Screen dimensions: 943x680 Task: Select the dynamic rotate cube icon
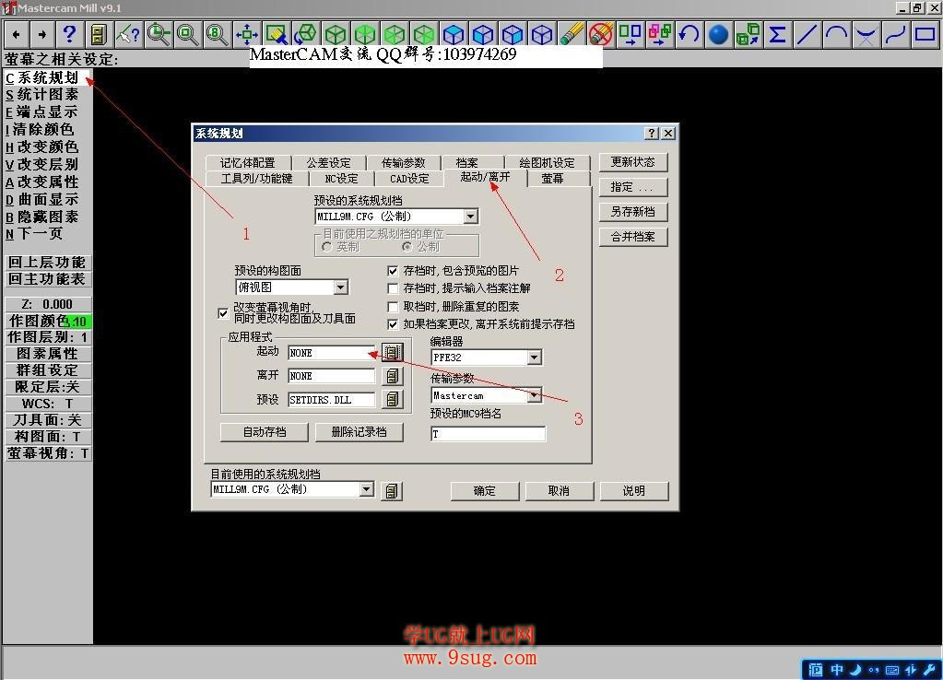306,34
